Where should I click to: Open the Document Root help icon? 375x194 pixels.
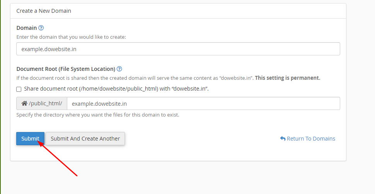click(119, 69)
